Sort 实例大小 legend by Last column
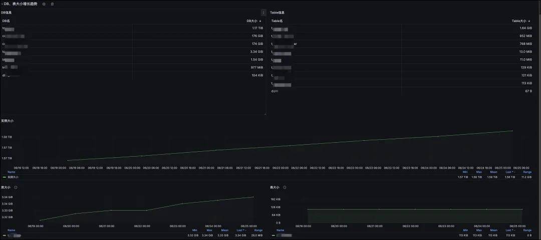 pyautogui.click(x=509, y=172)
